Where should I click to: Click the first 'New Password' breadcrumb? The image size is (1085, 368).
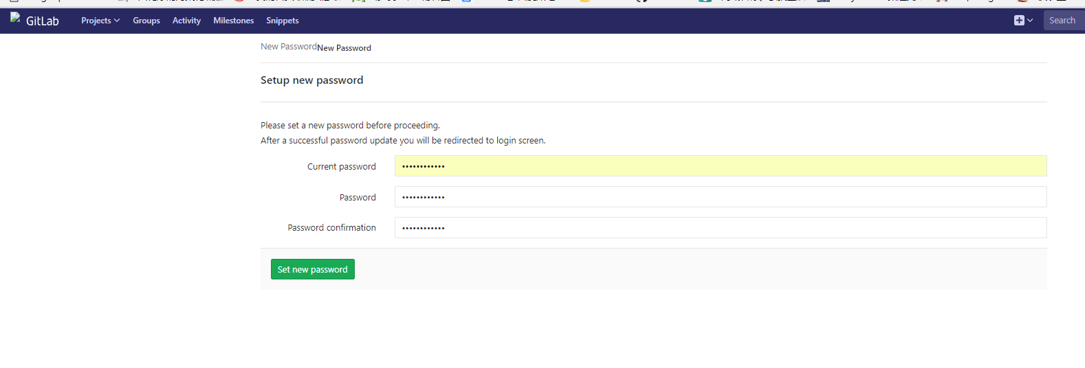(288, 47)
